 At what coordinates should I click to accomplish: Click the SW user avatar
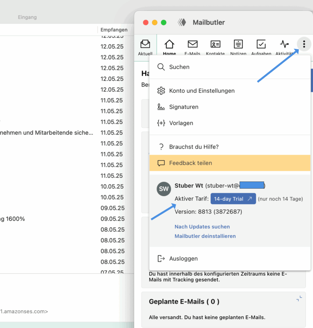164,189
